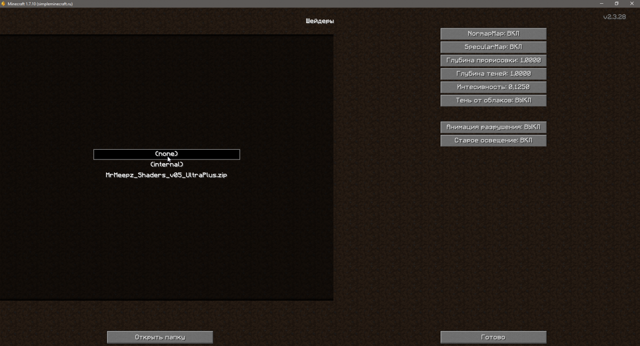Enable Анимация разрушения option
The width and height of the screenshot is (640, 346).
coord(493,127)
